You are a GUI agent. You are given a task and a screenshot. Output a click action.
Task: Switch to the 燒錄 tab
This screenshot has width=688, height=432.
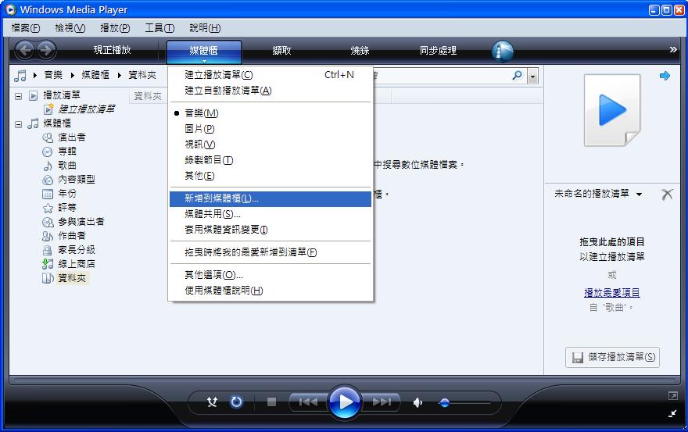click(360, 51)
